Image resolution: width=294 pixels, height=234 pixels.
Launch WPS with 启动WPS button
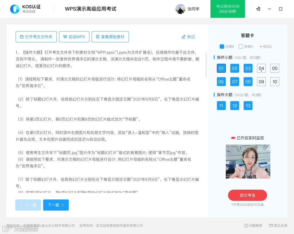point(74,37)
